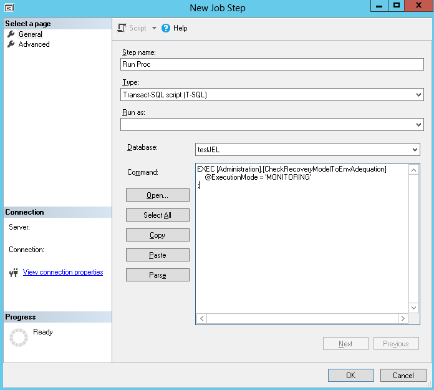Click the Ready progress spinner
The height and width of the screenshot is (390, 434).
pyautogui.click(x=19, y=338)
